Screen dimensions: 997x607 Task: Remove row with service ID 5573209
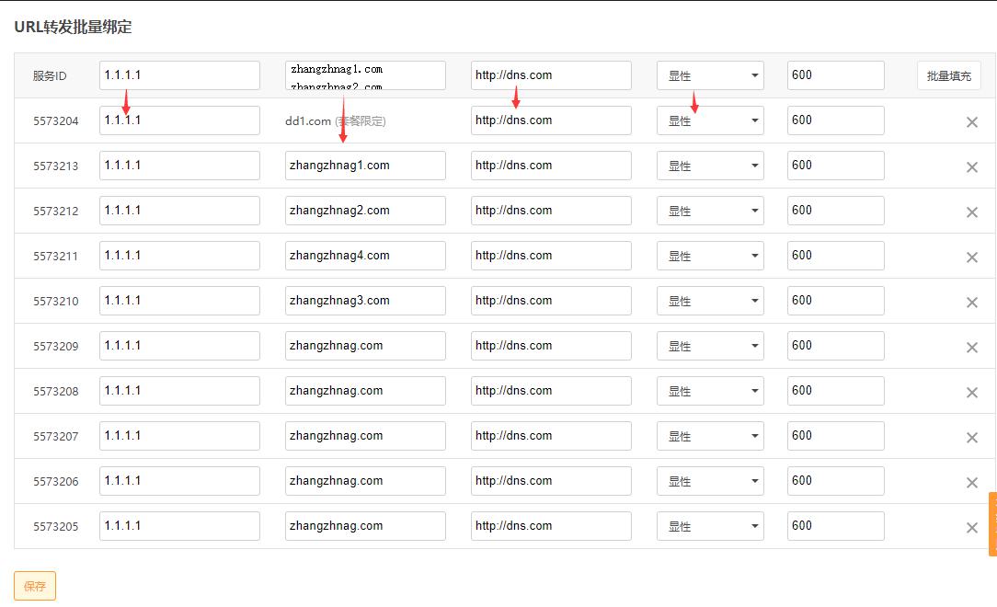click(x=971, y=348)
